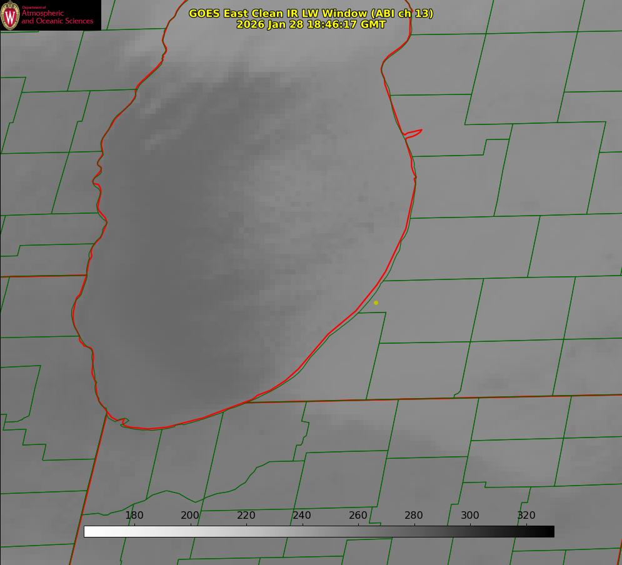Click the 240 colorbar label

pos(302,515)
